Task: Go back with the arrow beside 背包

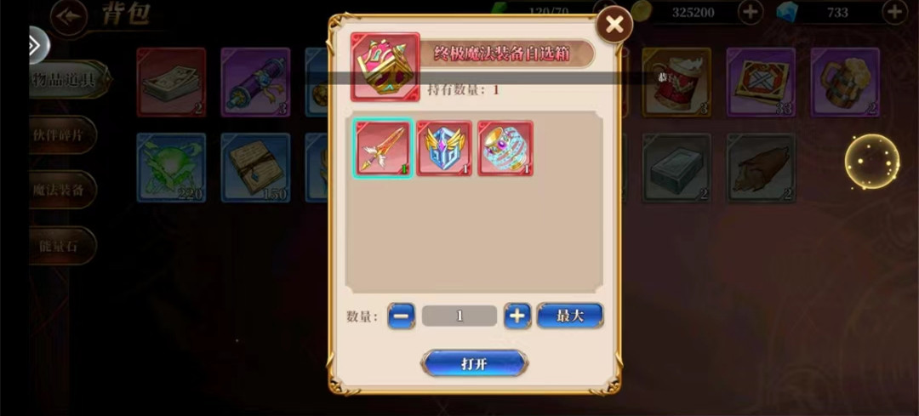Action: pos(69,18)
